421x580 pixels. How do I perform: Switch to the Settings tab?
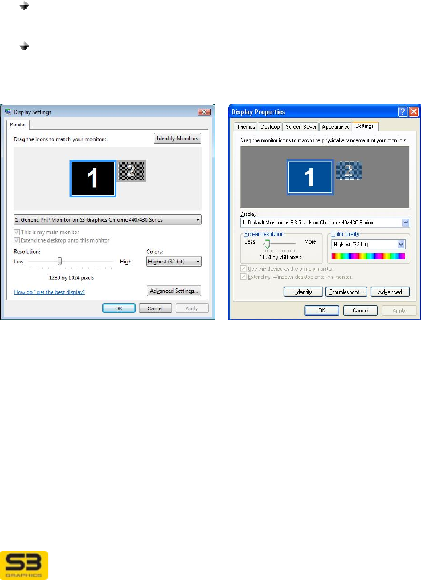pyautogui.click(x=365, y=126)
